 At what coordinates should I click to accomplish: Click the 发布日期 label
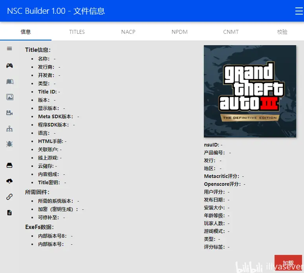point(214,200)
